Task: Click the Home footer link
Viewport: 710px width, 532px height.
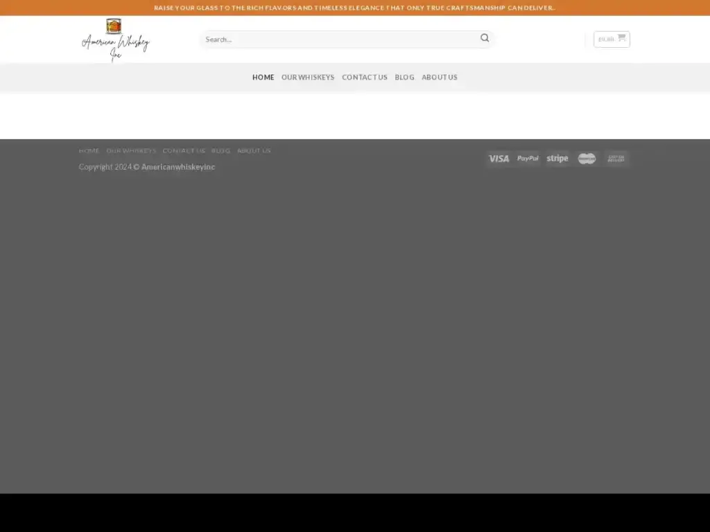Action: point(89,151)
